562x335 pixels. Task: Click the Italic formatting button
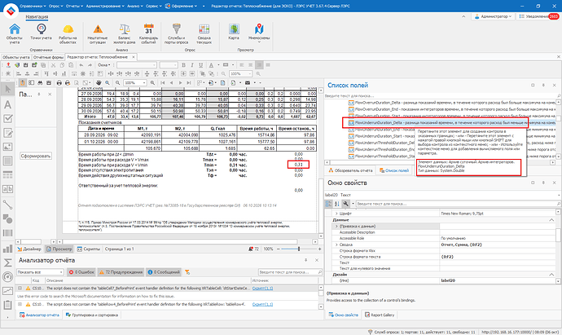(192, 65)
